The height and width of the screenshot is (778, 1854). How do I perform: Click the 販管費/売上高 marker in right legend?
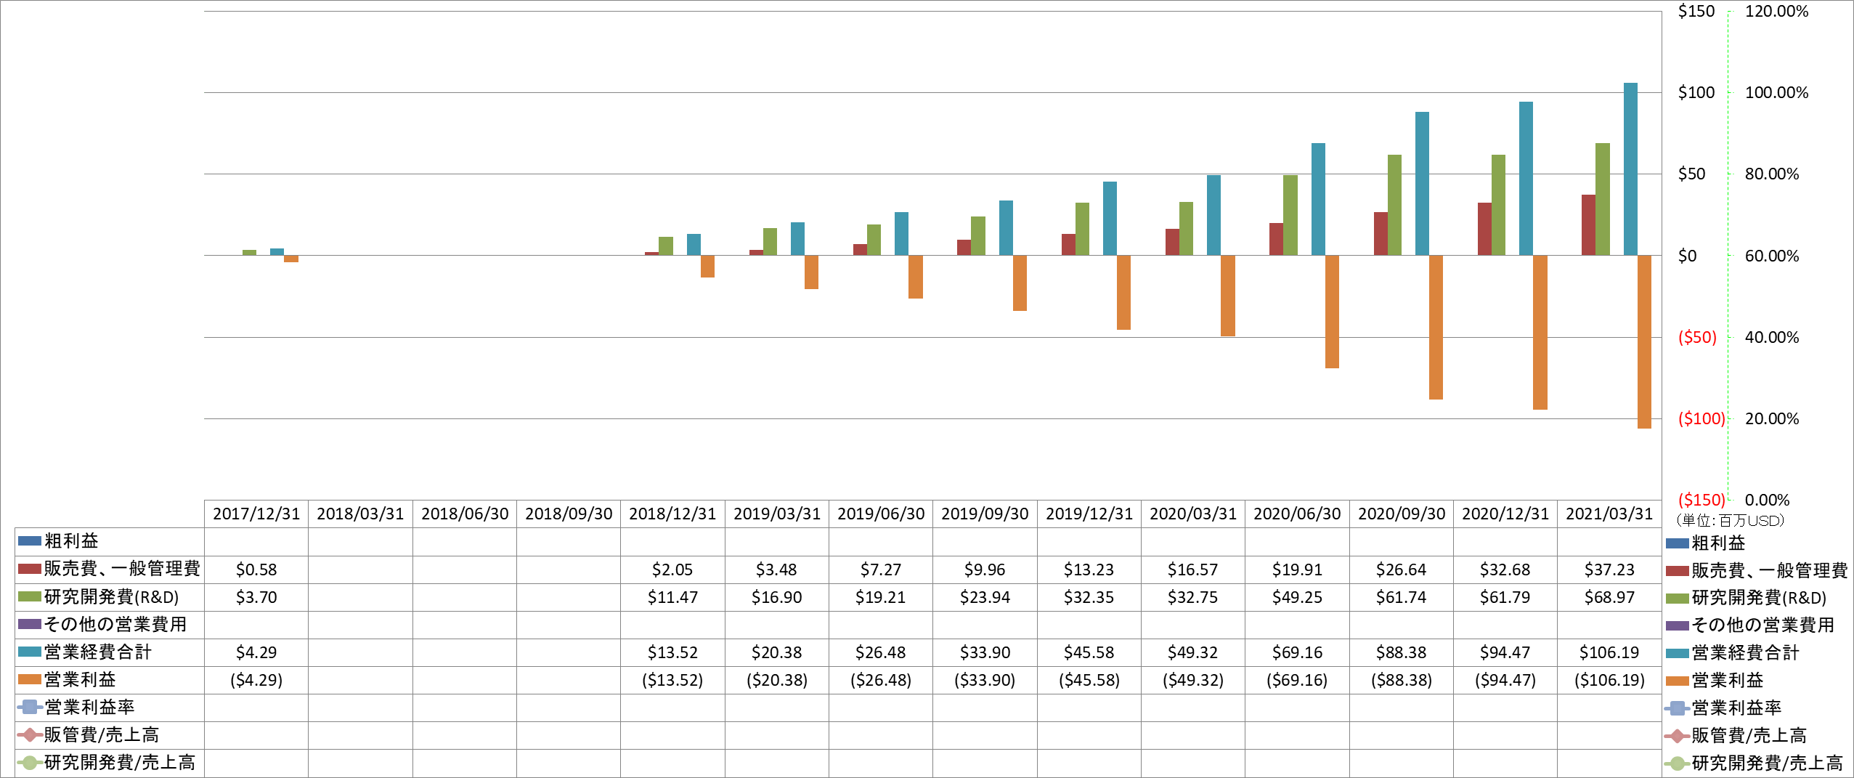[1678, 736]
